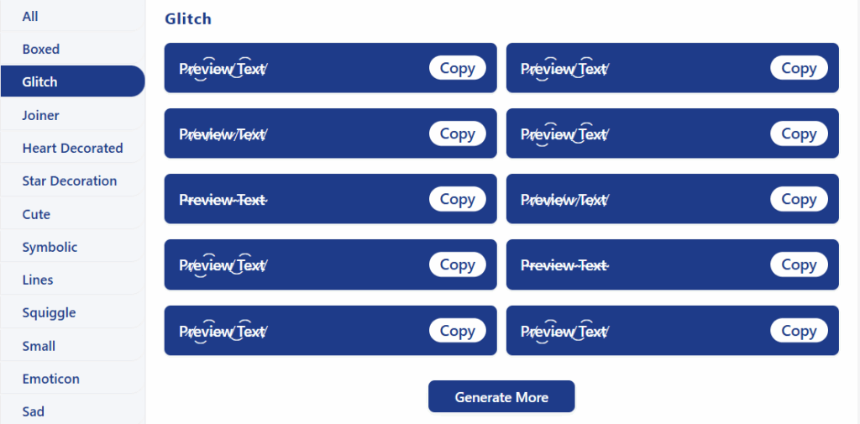Generate more glitch text styles

(x=501, y=396)
